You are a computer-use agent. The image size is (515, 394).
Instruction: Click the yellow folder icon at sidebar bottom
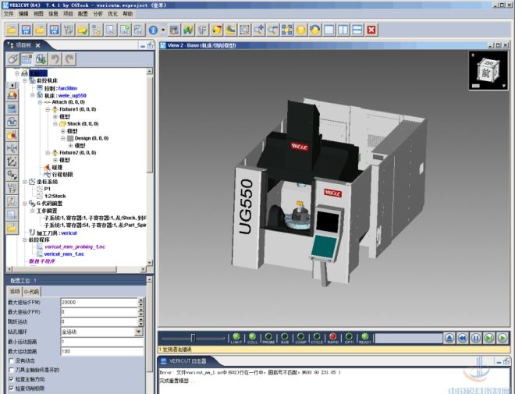click(12, 228)
